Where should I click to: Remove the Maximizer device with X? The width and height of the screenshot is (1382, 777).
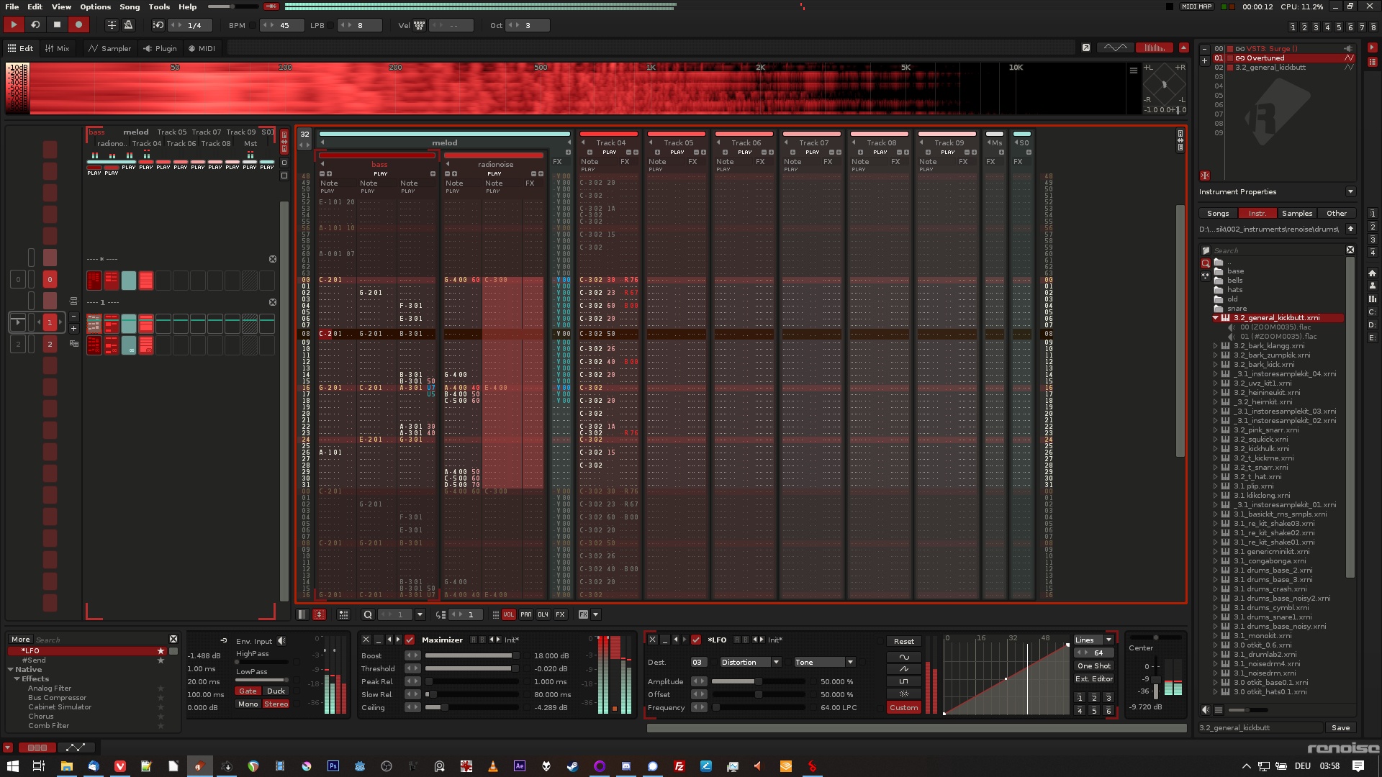[366, 640]
